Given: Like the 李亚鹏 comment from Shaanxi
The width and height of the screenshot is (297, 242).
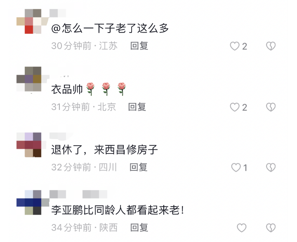Looking at the screenshot, I should (x=242, y=228).
